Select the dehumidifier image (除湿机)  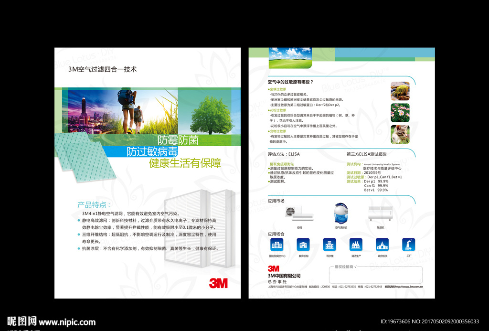point(380,214)
